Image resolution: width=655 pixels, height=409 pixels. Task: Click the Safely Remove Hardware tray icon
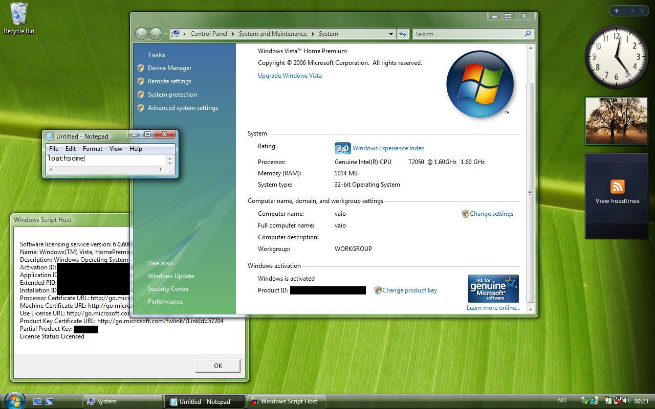pos(584,401)
